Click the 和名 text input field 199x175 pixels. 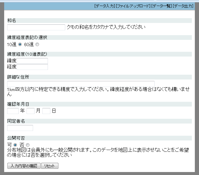(x=36, y=27)
